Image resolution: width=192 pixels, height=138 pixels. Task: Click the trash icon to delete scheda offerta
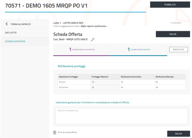[55, 132]
